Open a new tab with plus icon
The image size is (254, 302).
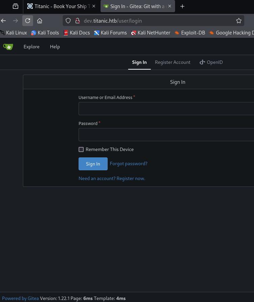[x=182, y=6]
